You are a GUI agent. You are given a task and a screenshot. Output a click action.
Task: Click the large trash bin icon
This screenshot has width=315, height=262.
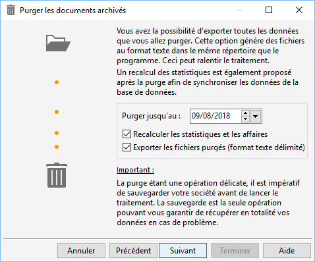[57, 175]
